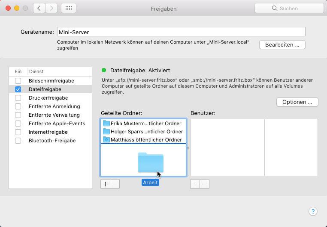Close the Freigaben window with red button

pyautogui.click(x=8, y=8)
